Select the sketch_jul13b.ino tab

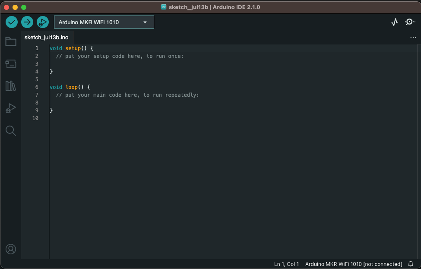[x=46, y=37]
